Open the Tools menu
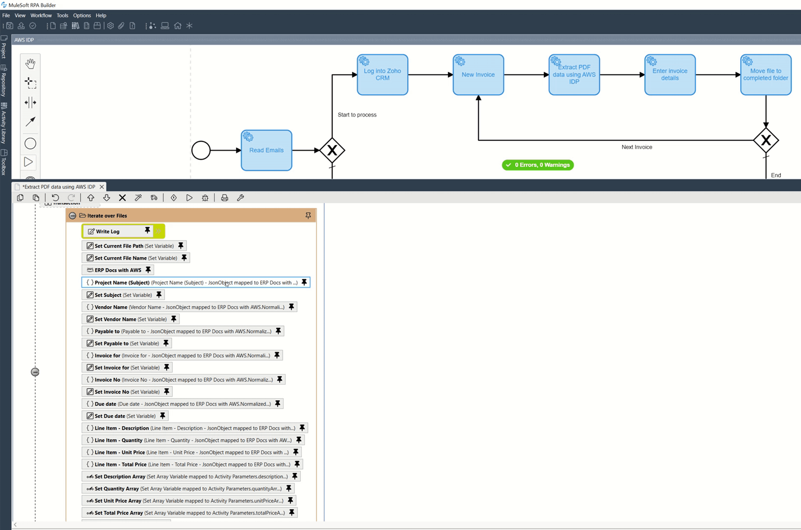 (62, 15)
